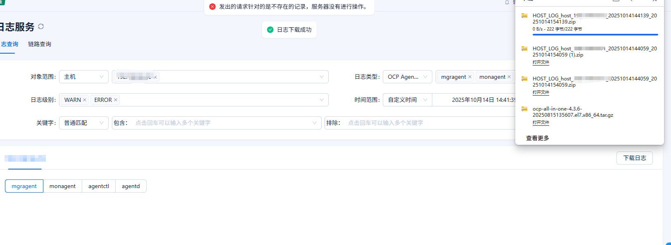
Task: Remove the ERROR log level tag
Action: (x=116, y=100)
